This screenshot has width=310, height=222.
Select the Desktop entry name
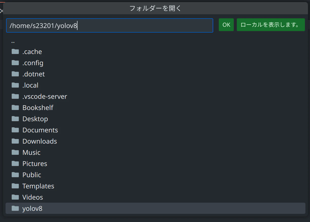(x=35, y=119)
